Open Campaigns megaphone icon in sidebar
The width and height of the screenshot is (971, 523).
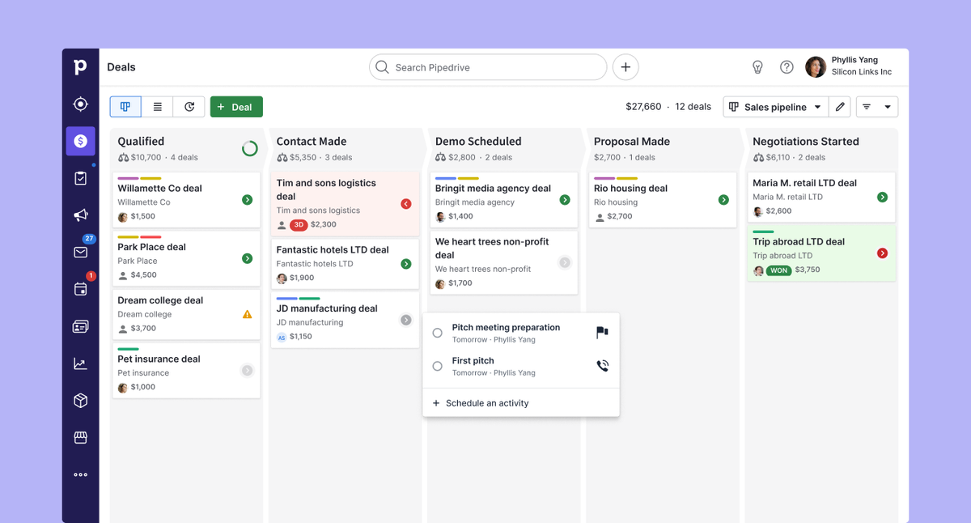pos(80,215)
